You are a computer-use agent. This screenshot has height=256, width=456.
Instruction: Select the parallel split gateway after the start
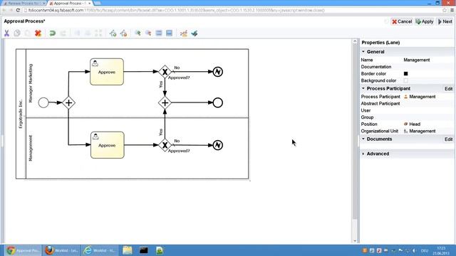click(x=68, y=102)
